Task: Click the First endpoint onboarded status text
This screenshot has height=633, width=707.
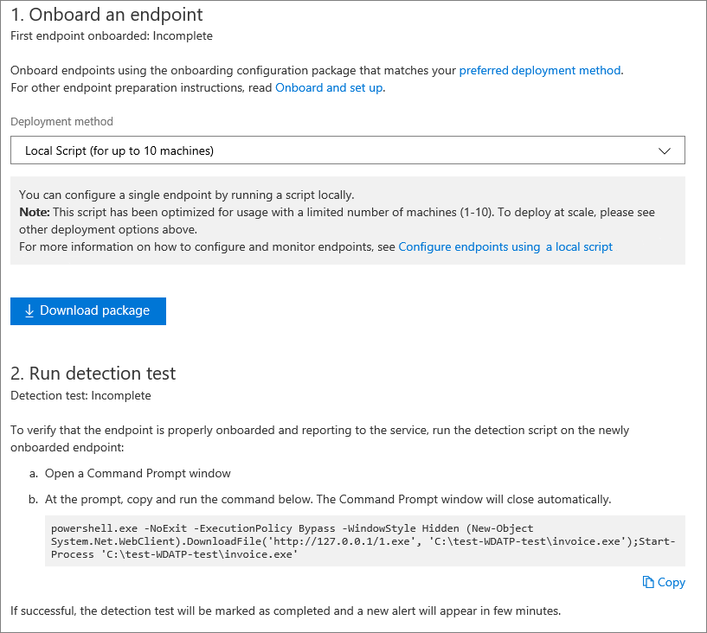Action: (111, 35)
